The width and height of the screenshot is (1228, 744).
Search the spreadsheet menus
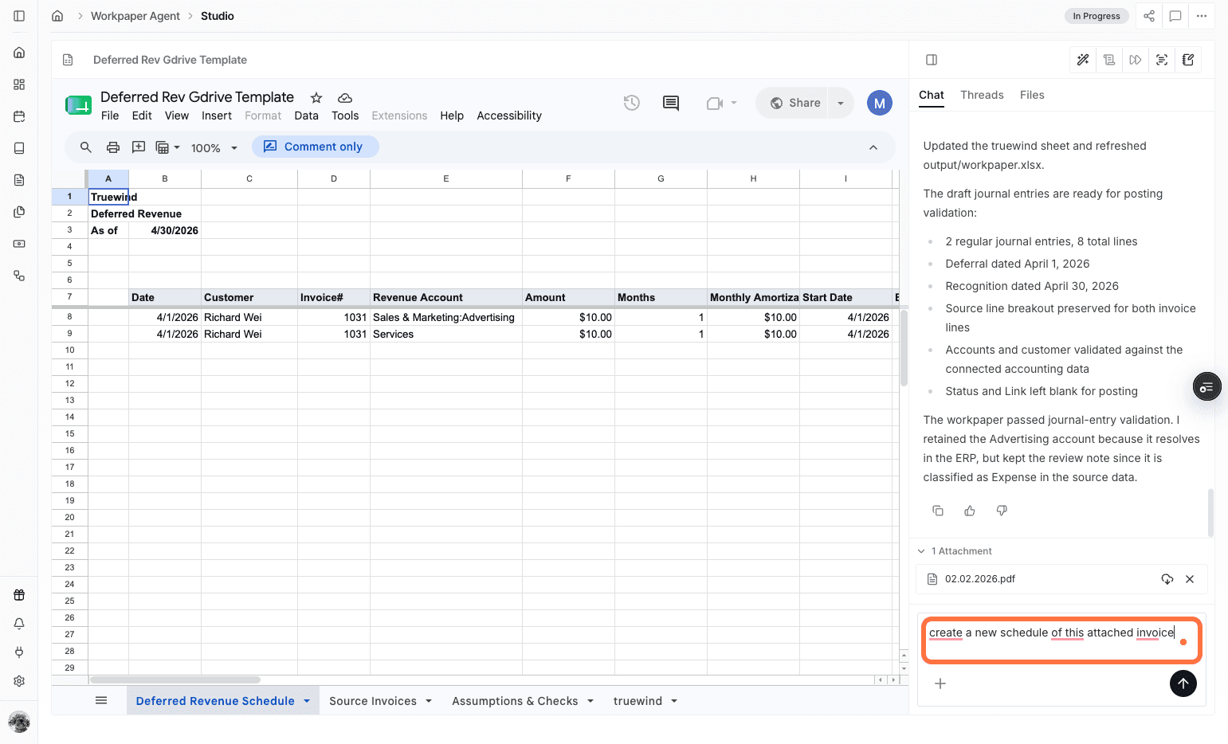coord(86,147)
